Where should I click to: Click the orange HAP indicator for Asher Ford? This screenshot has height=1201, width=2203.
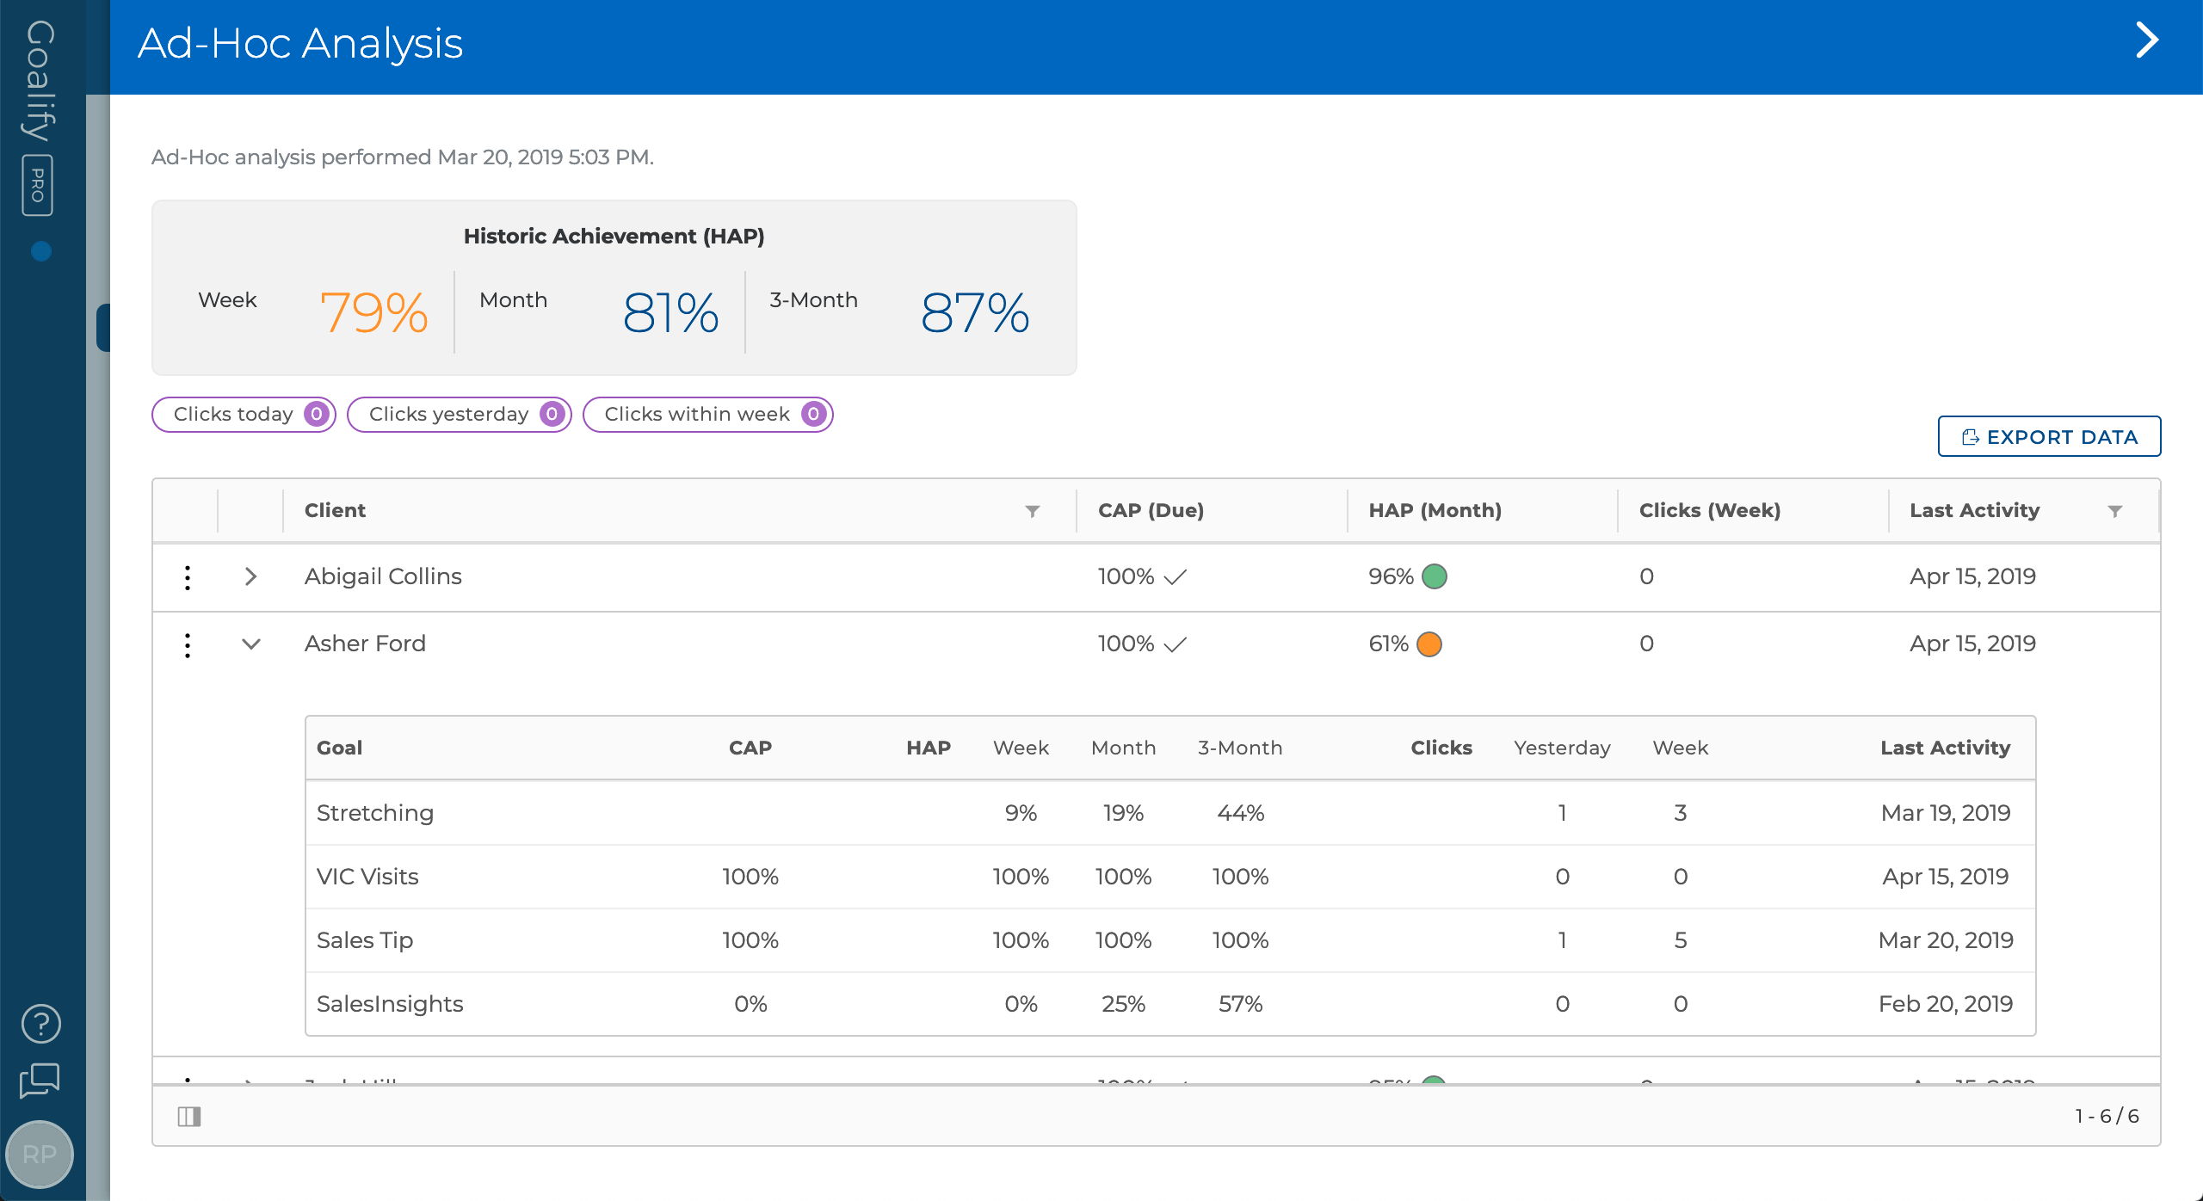(1429, 644)
